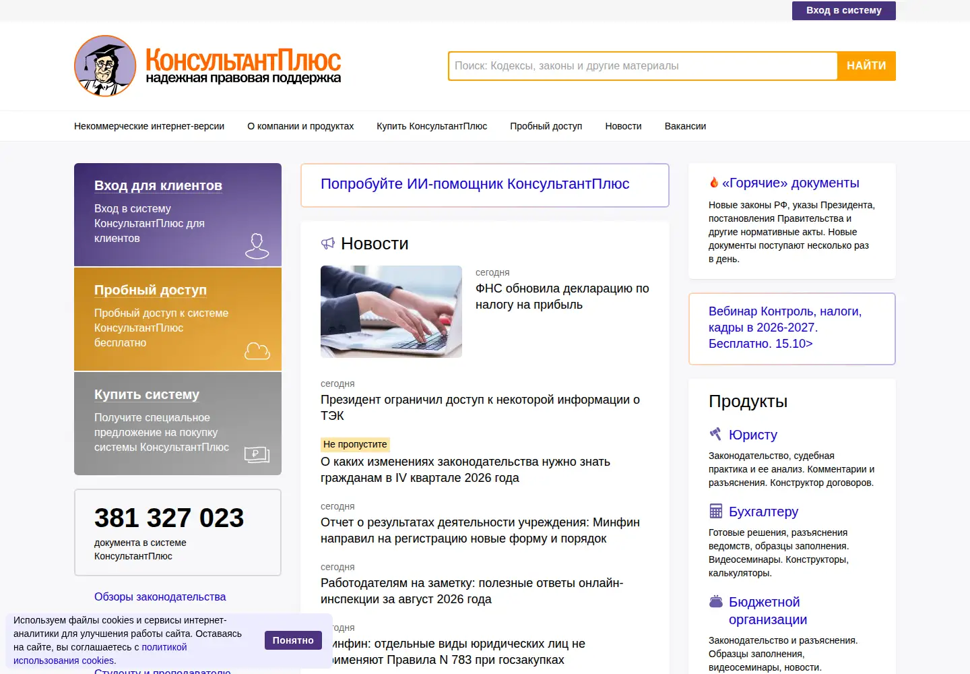Click the flame icon next to «Горячие» документы
Screen dimensions: 970x674
coord(714,182)
